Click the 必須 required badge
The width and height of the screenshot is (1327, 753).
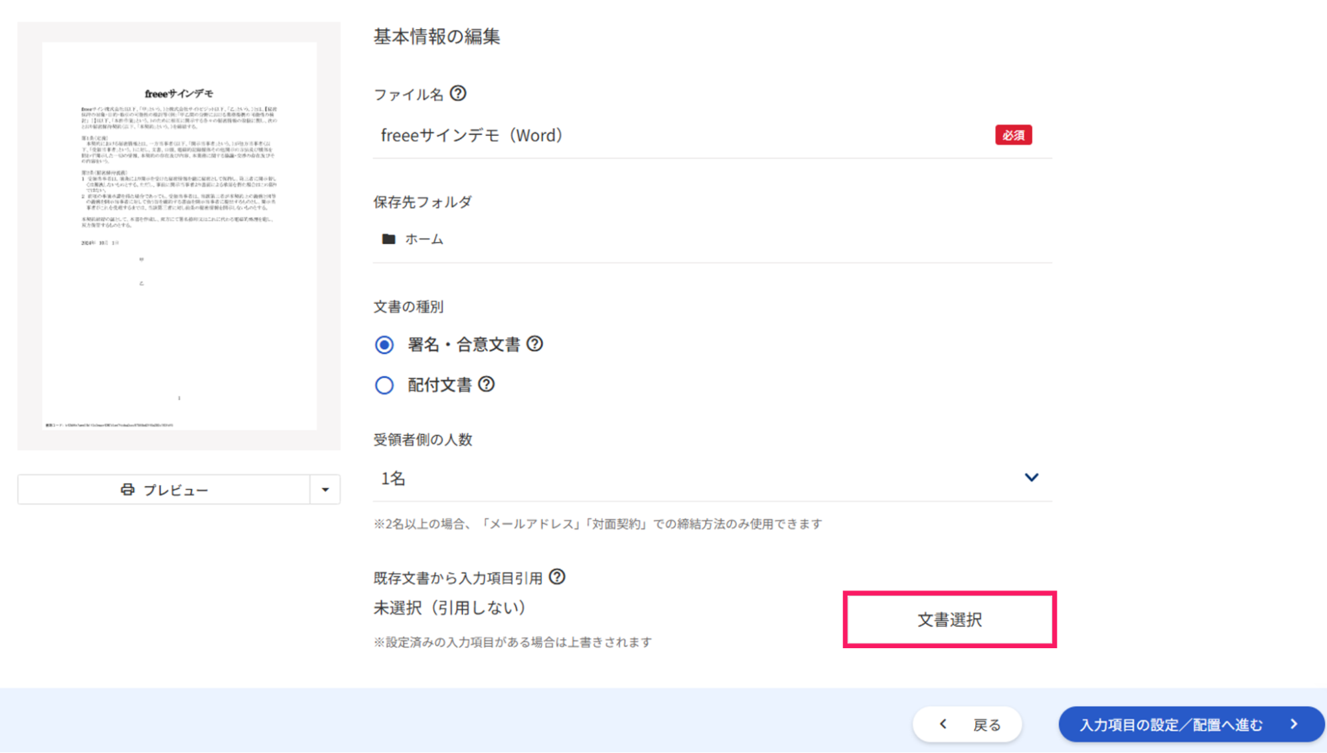coord(1013,135)
